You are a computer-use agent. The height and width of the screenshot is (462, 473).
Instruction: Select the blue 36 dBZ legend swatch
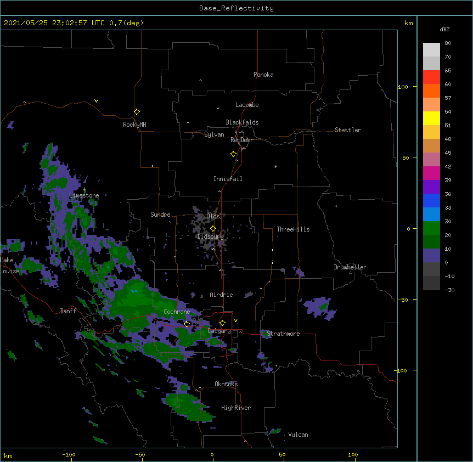click(431, 200)
